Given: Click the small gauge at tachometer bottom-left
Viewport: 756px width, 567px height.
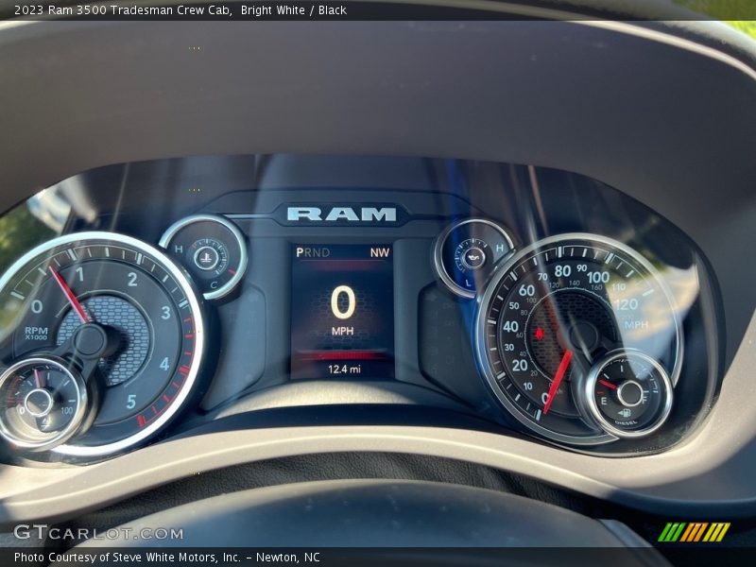Looking at the screenshot, I should point(40,403).
